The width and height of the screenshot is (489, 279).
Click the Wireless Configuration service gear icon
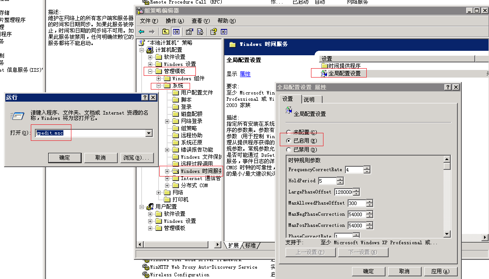pos(145,275)
